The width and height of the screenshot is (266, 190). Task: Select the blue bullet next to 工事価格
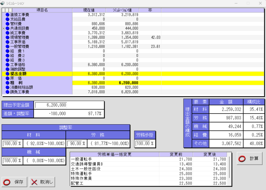8,65
